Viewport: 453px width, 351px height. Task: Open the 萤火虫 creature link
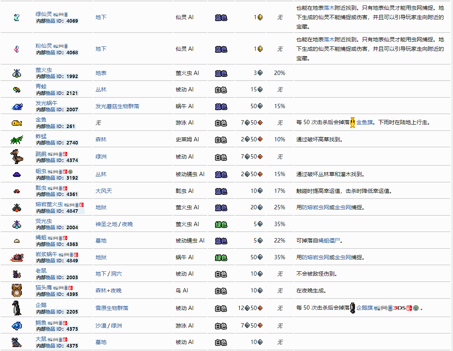click(44, 70)
